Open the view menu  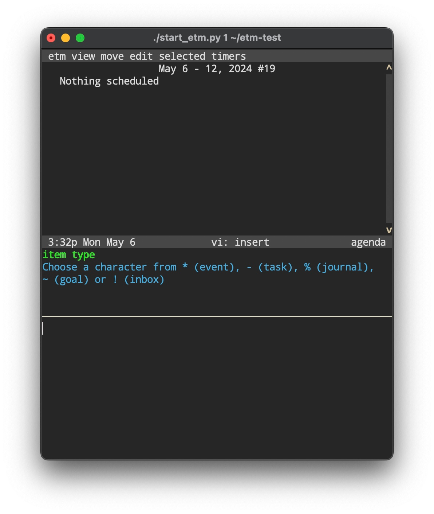point(83,56)
